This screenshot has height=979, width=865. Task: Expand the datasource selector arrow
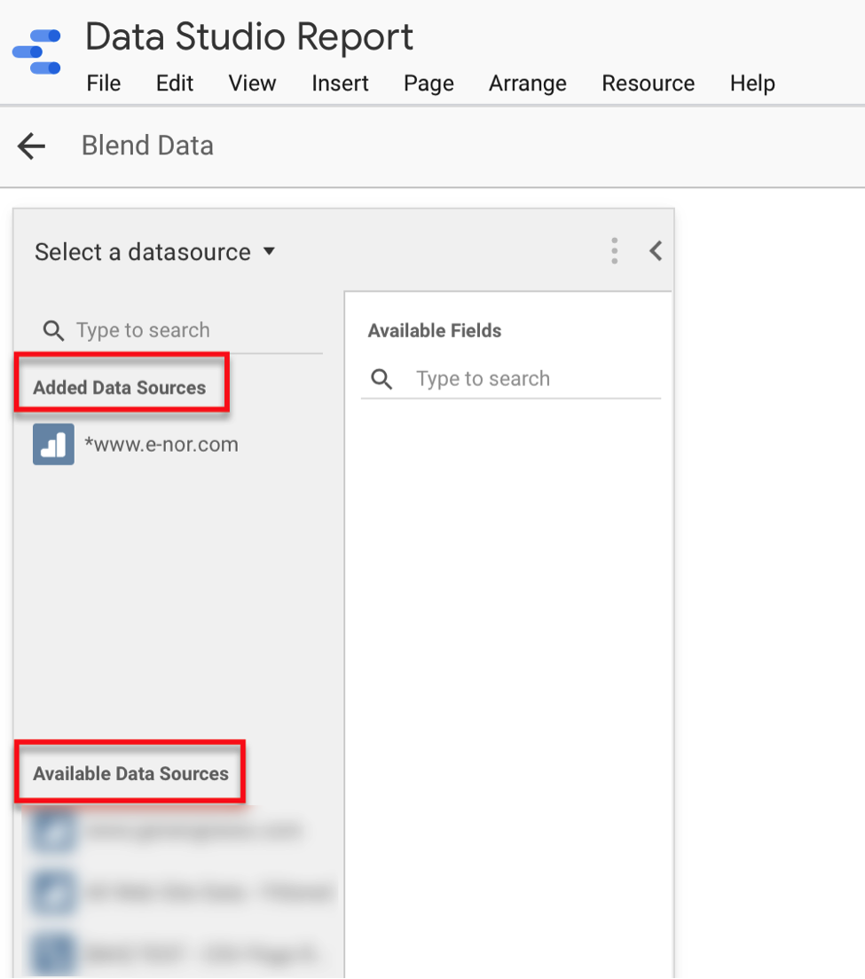[269, 252]
